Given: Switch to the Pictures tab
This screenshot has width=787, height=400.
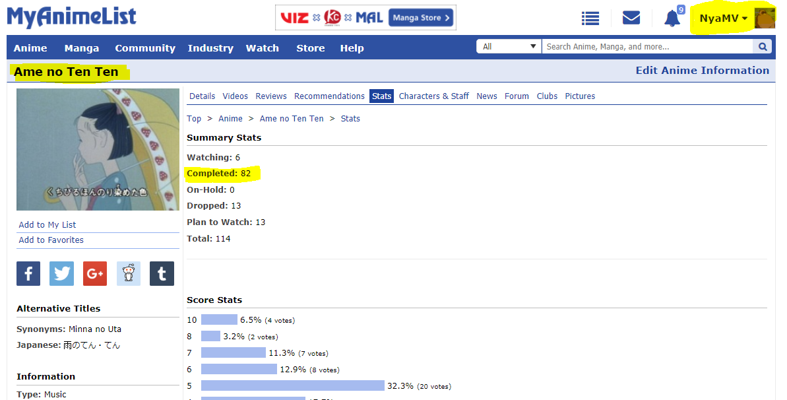Looking at the screenshot, I should pyautogui.click(x=581, y=96).
